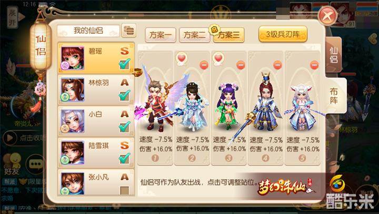Open the 我的仙侣 list header

(88, 31)
